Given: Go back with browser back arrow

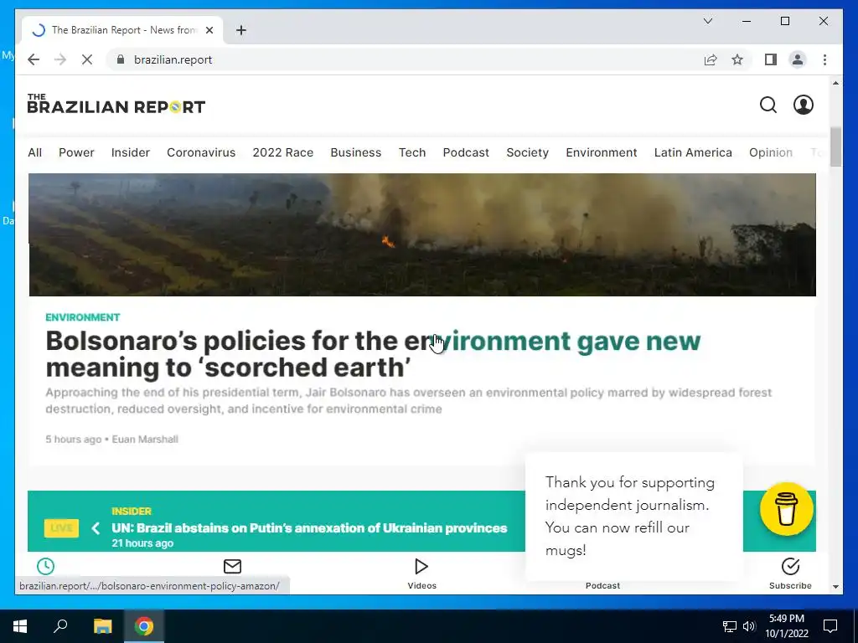Looking at the screenshot, I should (34, 59).
